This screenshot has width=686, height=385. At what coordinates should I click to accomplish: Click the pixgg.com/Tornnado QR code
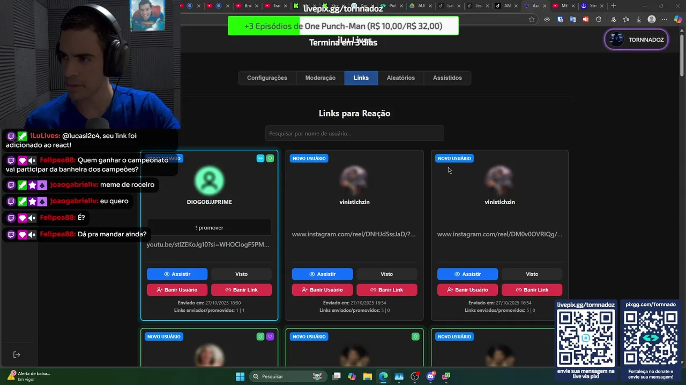651,338
